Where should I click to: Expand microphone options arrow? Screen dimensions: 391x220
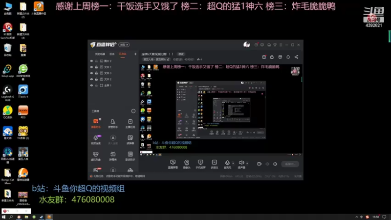pos(233,163)
